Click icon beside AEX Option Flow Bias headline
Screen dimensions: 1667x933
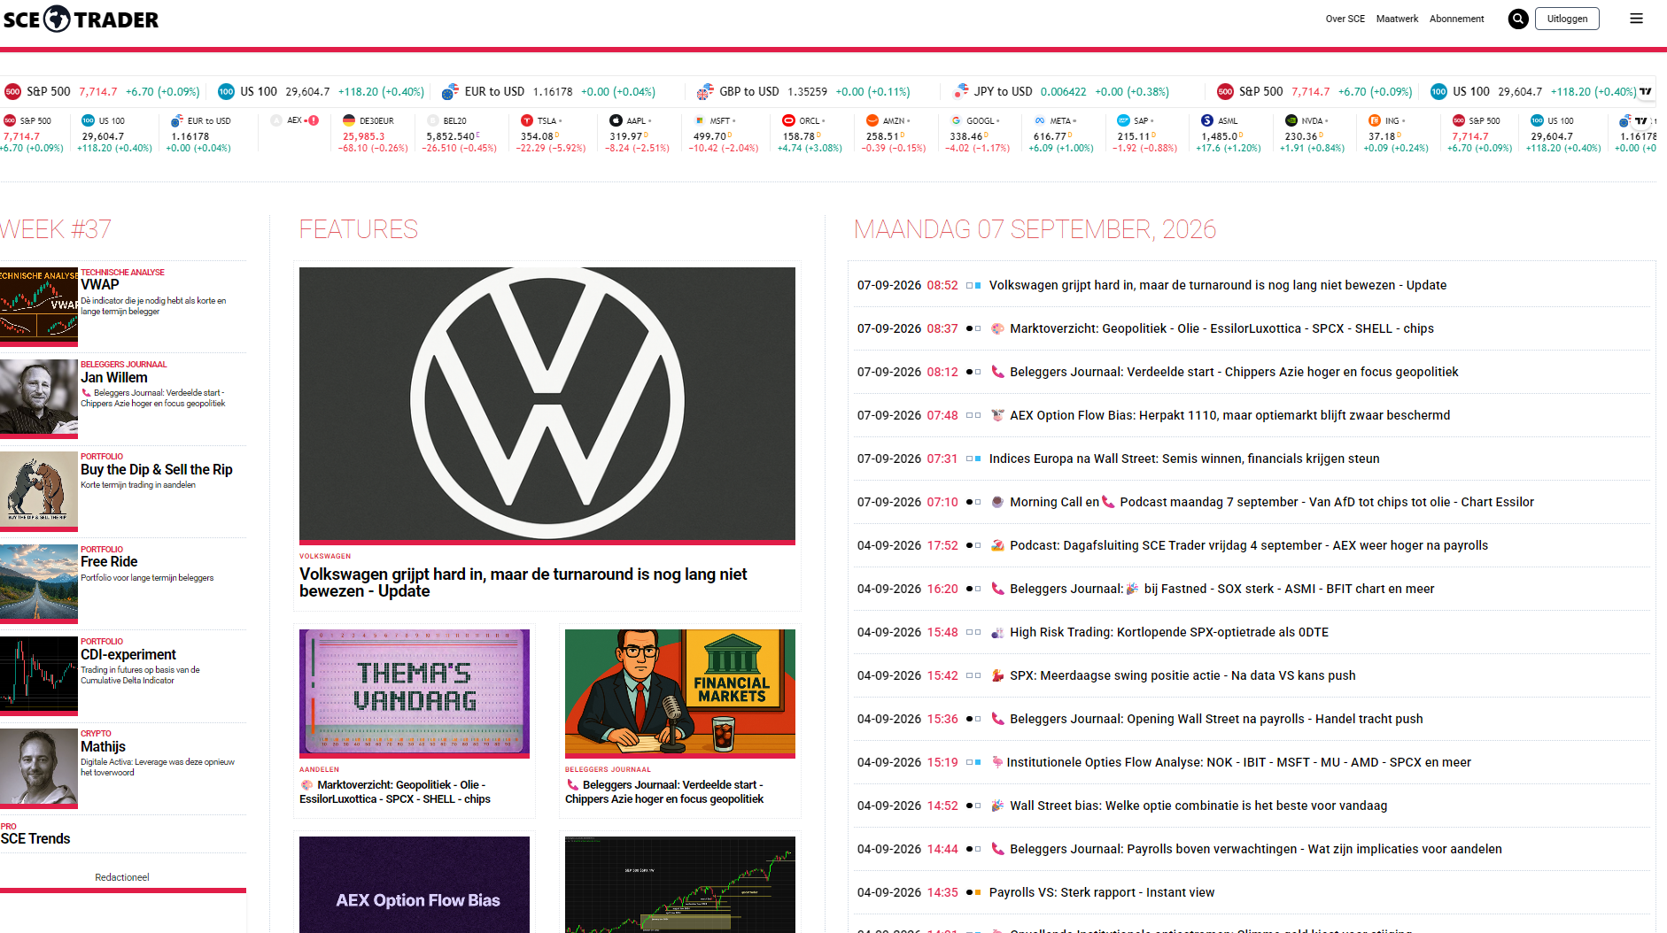point(997,415)
